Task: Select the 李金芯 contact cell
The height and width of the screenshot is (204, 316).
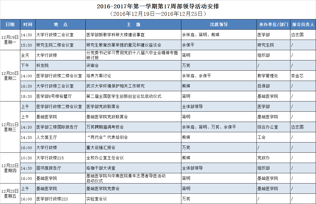Action: [x=297, y=76]
